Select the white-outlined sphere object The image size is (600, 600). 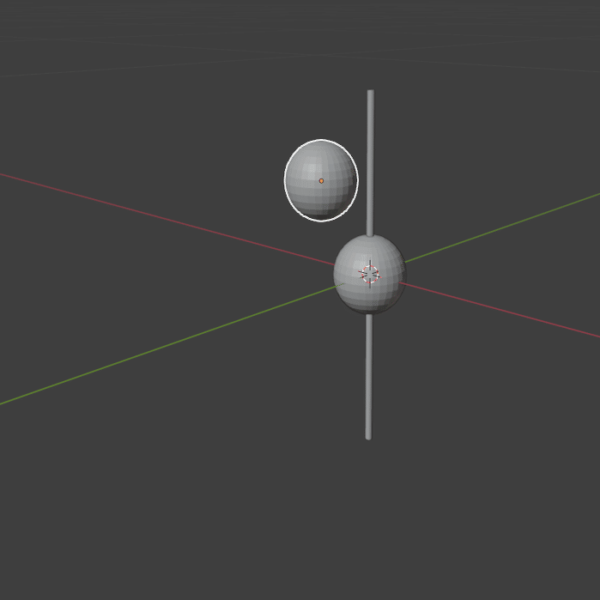pyautogui.click(x=321, y=180)
